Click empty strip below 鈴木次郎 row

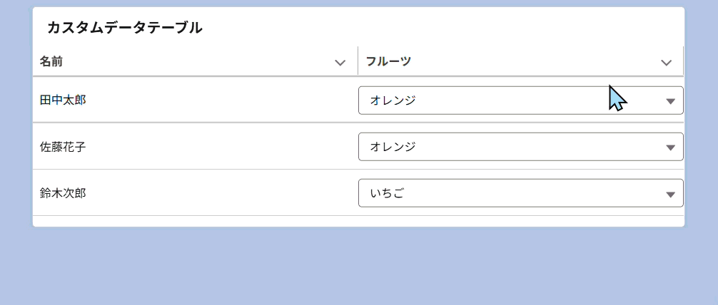pyautogui.click(x=357, y=221)
